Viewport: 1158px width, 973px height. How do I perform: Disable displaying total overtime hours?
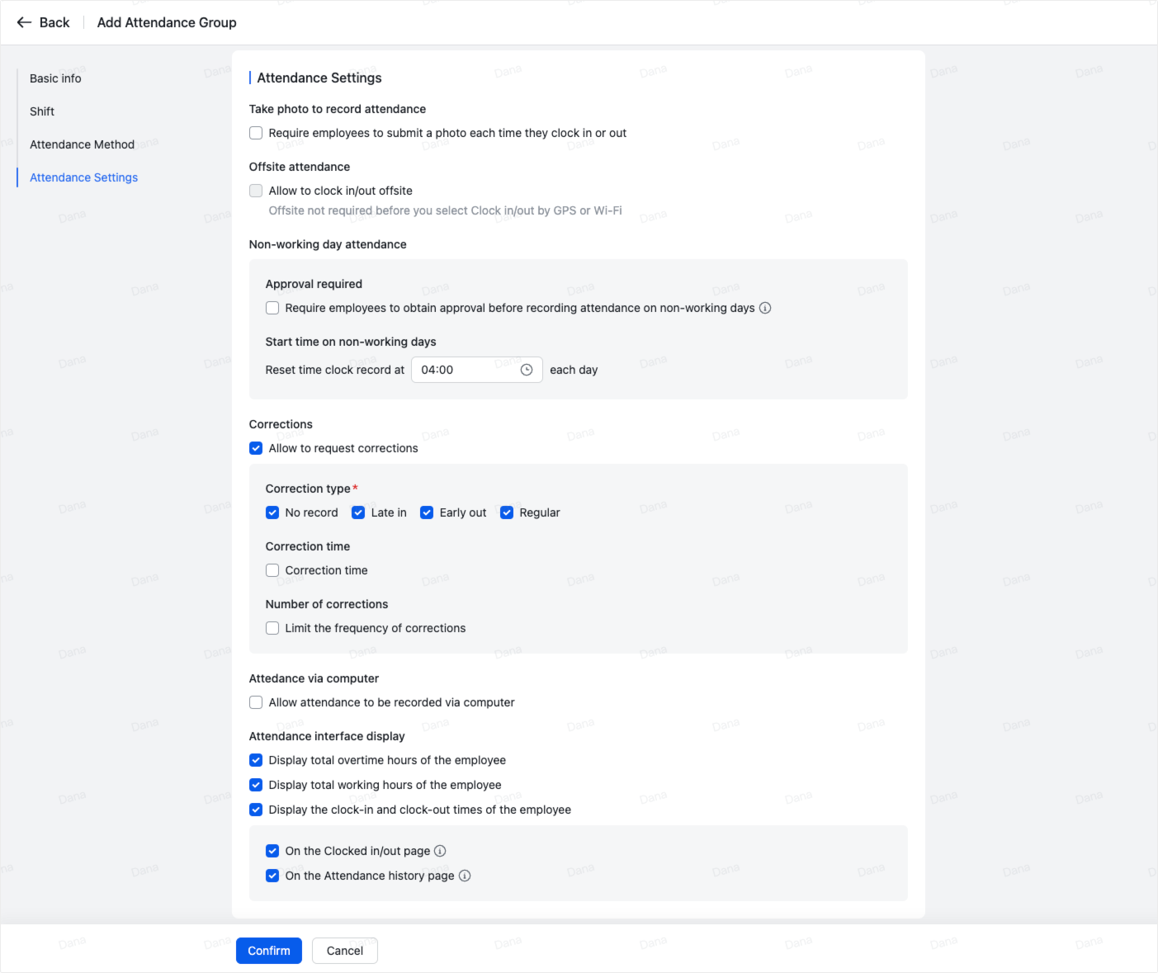point(256,760)
